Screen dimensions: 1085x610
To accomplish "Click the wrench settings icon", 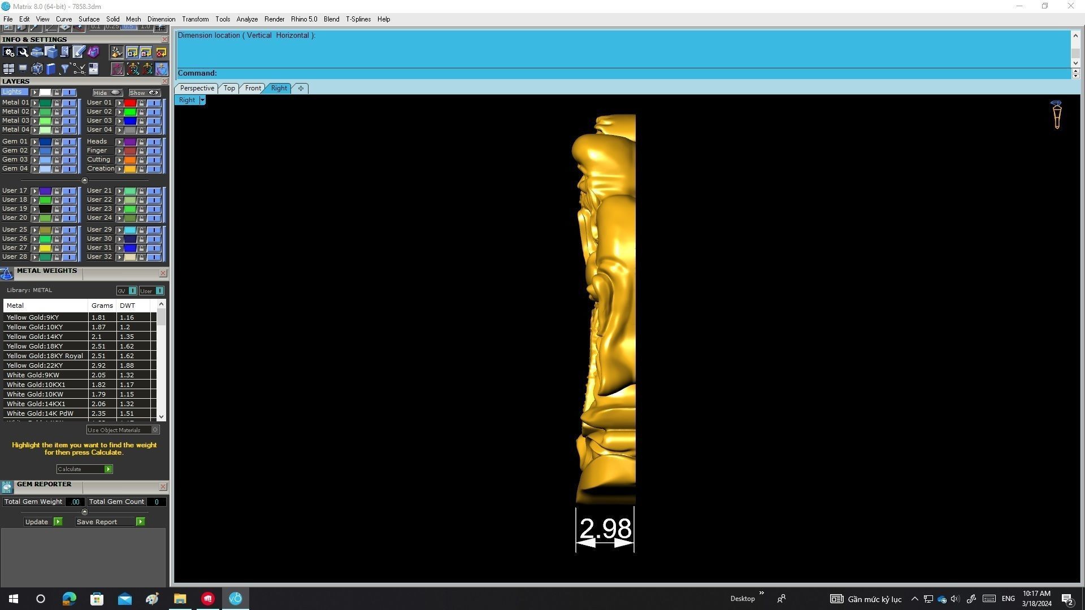I will tap(23, 52).
